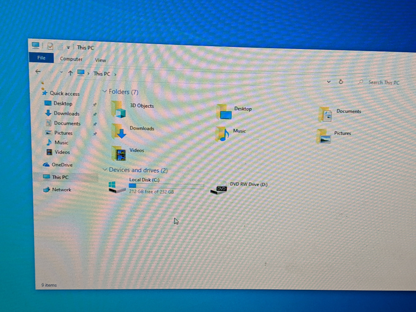416x312 pixels.
Task: Select the Videos folder icon in main pane
Action: point(118,153)
